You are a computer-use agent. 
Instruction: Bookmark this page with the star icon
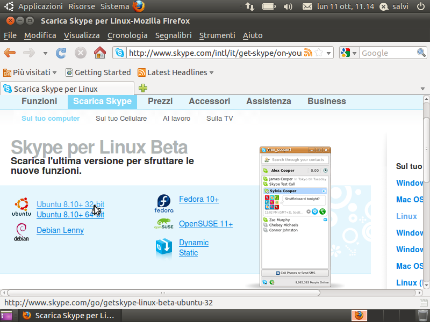coord(319,53)
